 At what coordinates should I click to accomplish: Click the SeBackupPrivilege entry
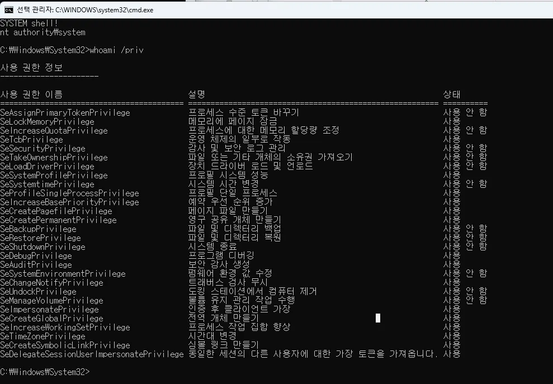tap(38, 229)
